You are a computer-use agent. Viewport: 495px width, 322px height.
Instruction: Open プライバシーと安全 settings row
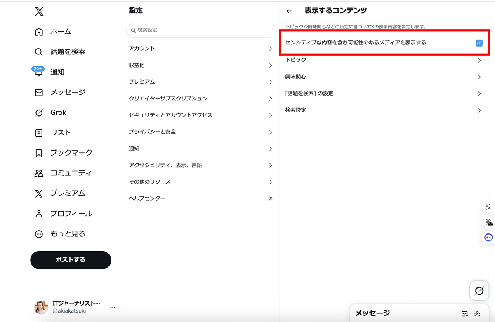[x=201, y=132]
